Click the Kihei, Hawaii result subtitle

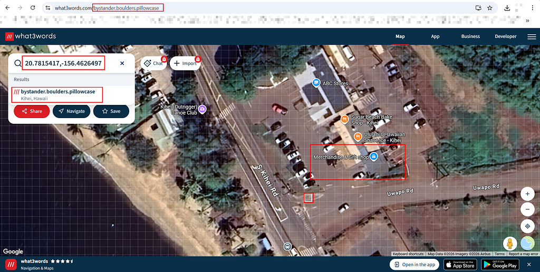pos(34,99)
